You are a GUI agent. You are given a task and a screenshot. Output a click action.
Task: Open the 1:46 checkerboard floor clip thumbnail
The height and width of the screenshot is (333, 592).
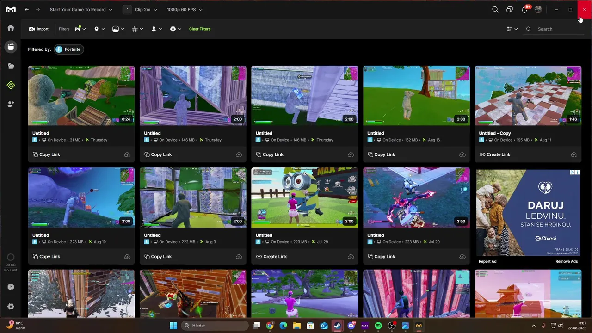pyautogui.click(x=528, y=95)
